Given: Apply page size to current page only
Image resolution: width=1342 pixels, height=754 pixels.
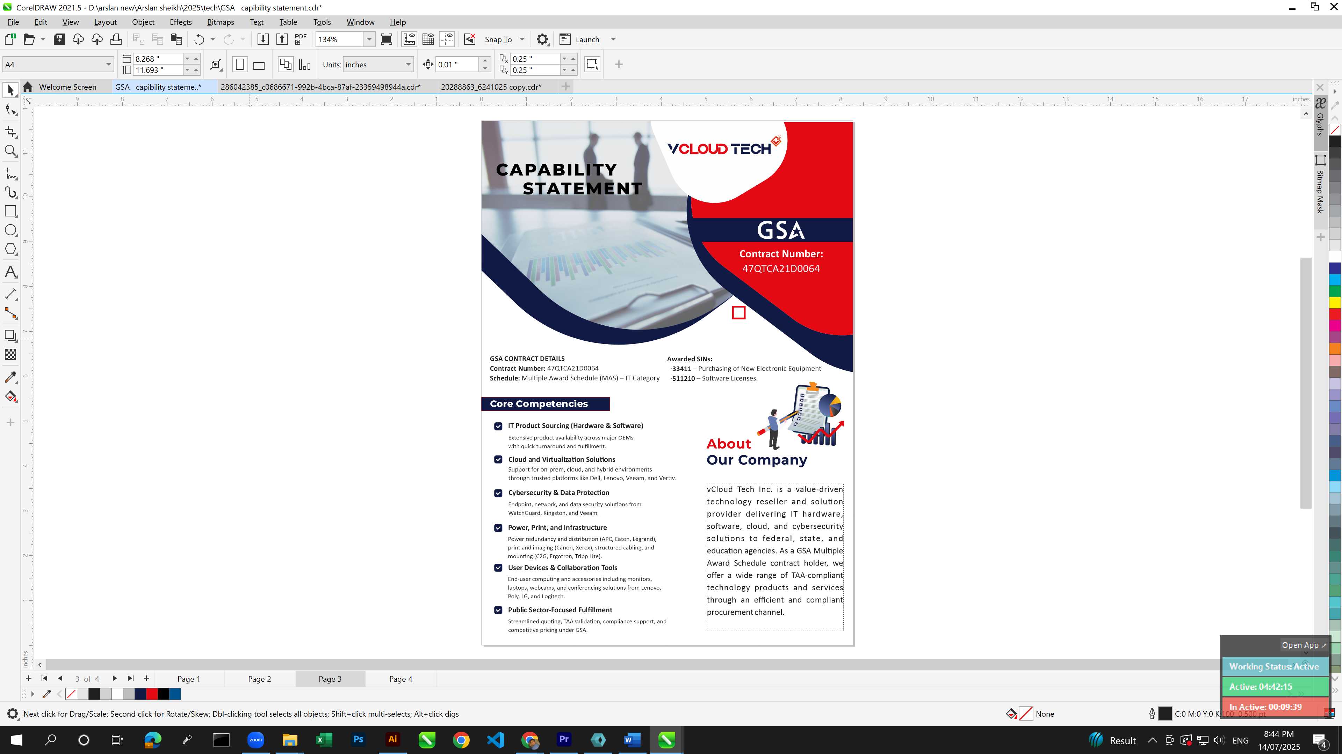Looking at the screenshot, I should pyautogui.click(x=305, y=65).
